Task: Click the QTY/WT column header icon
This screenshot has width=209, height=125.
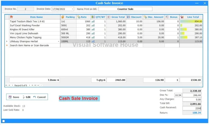Action: point(93,17)
